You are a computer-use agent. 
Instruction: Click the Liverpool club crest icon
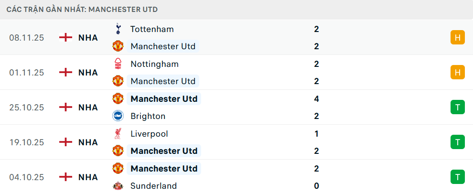tap(118, 134)
